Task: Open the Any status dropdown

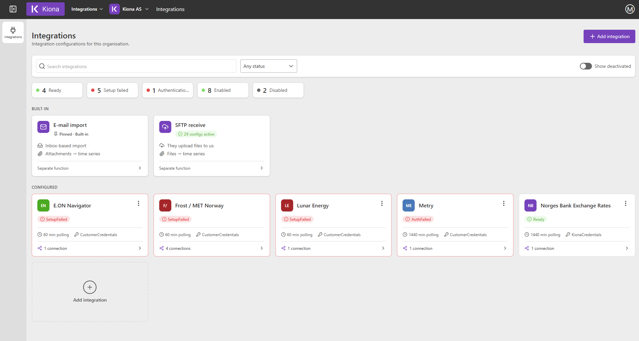Action: pyautogui.click(x=269, y=66)
